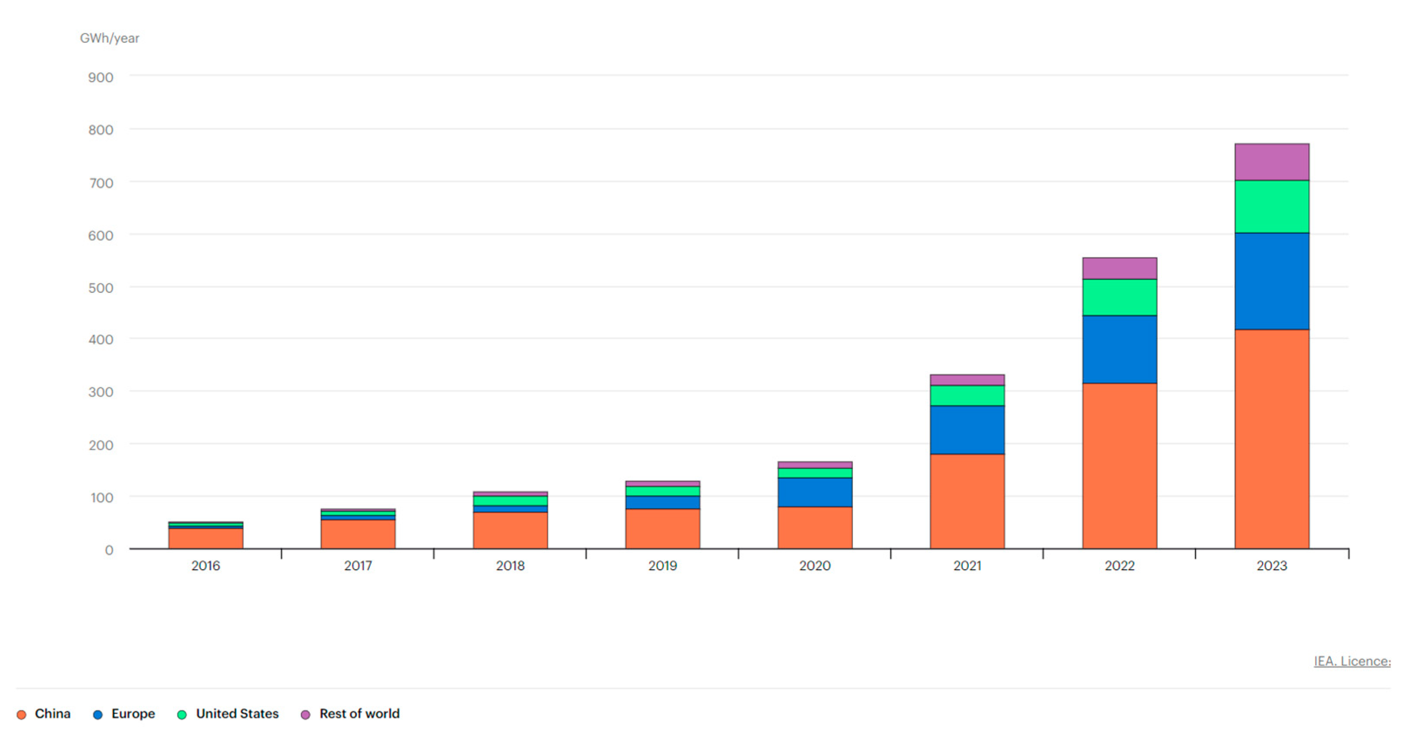
Task: Click the China segment of the 2022 bar
Action: [1119, 465]
